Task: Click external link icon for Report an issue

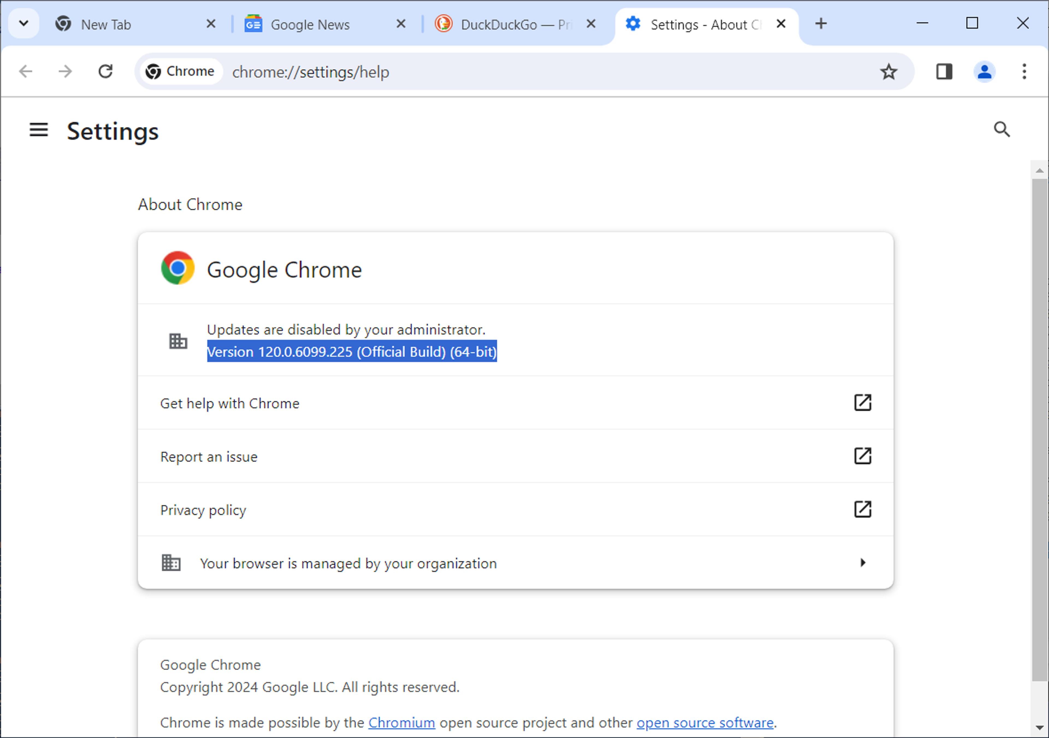Action: pos(863,456)
